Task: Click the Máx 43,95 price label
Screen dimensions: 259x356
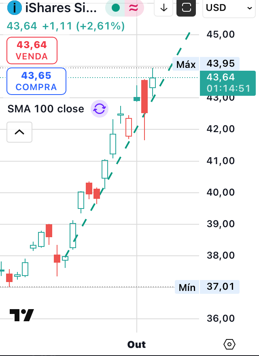Action: tap(206, 64)
